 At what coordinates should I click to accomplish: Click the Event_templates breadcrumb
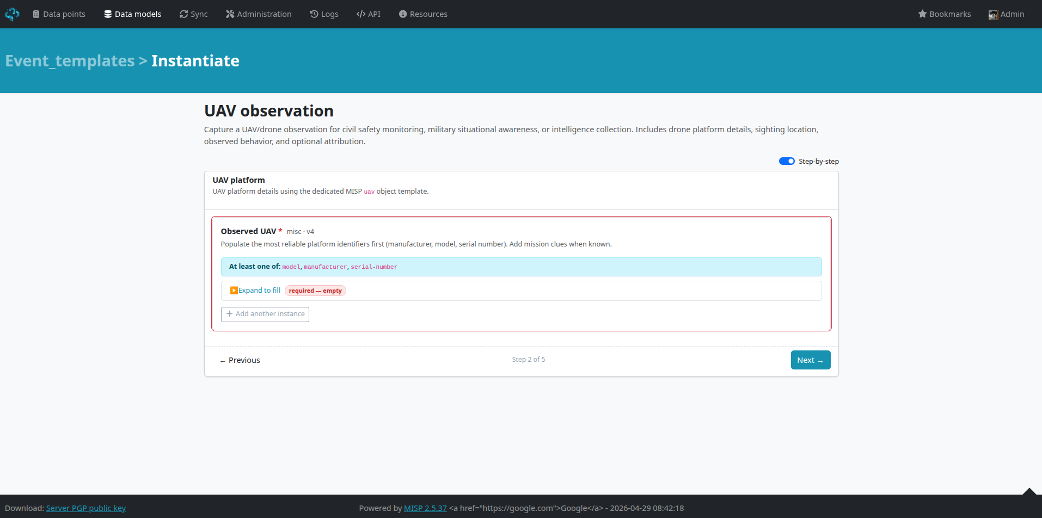click(x=70, y=61)
